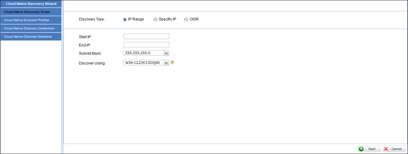
Task: Click the IP Range option label text
Action: pyautogui.click(x=136, y=19)
